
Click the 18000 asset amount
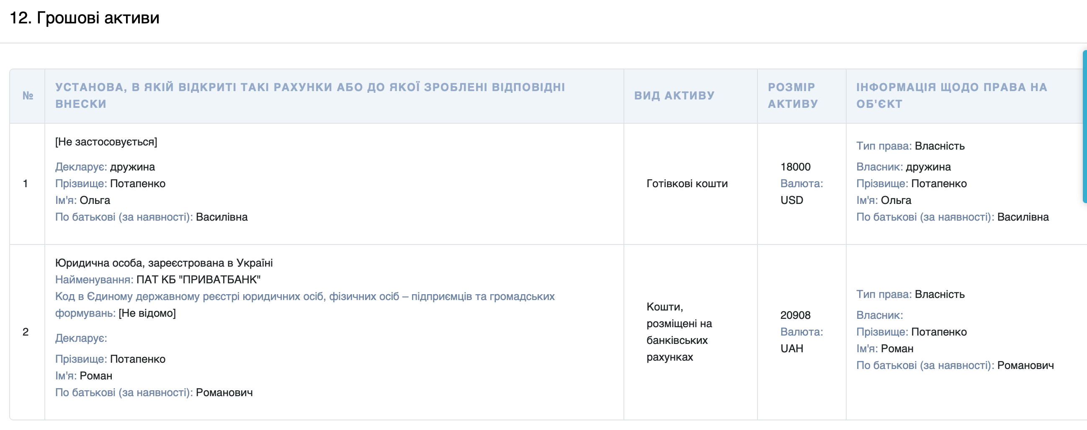pyautogui.click(x=795, y=167)
